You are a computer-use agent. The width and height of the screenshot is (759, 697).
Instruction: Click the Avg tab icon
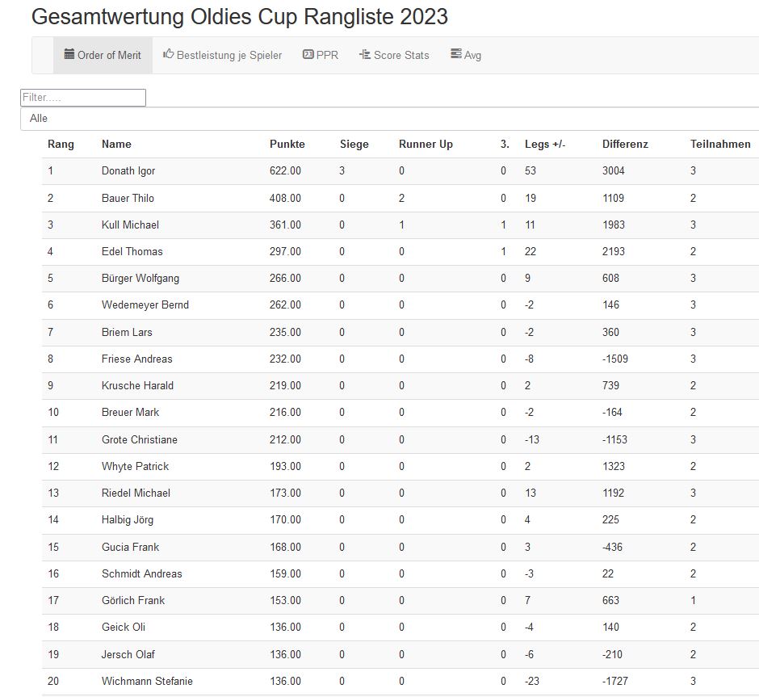[x=456, y=55]
